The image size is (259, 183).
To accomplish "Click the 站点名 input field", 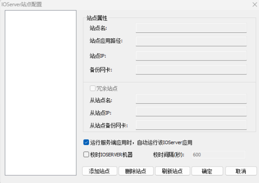I will (x=191, y=28).
